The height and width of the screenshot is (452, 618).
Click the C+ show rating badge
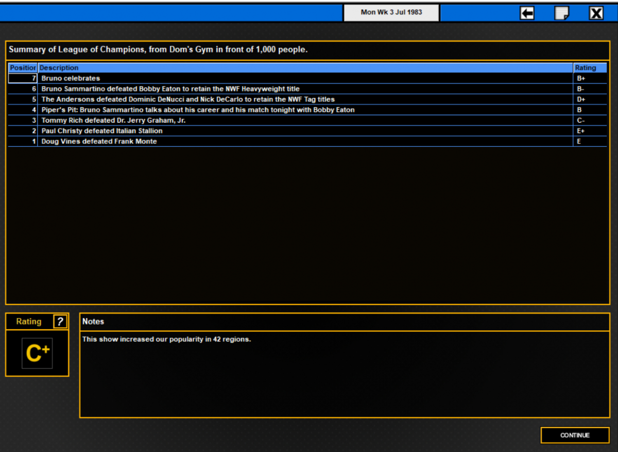click(37, 354)
